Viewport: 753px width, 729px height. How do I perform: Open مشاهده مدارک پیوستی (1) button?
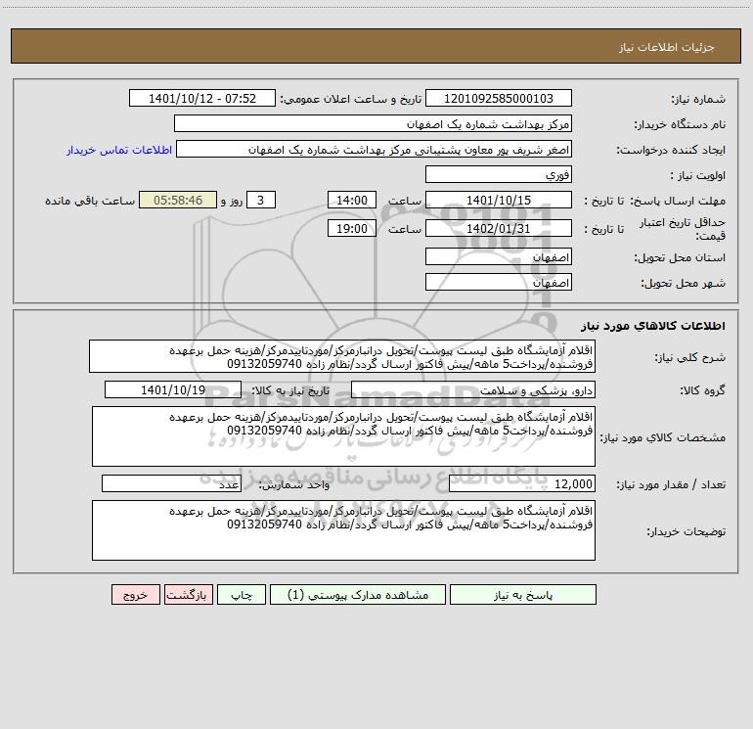tap(358, 594)
